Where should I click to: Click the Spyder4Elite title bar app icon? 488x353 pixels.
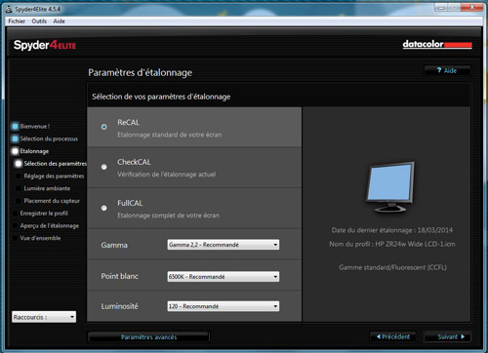tap(9, 9)
